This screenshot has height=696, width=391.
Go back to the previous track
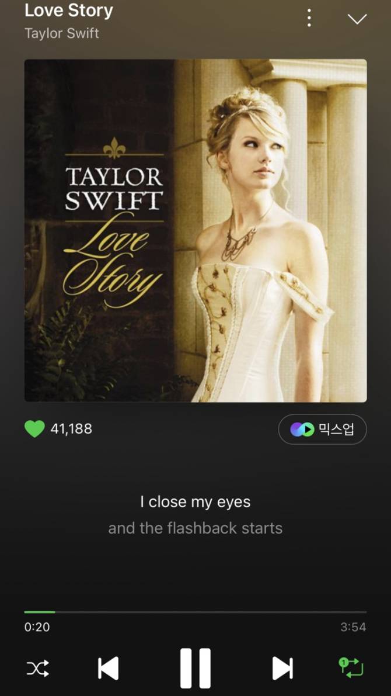click(x=108, y=668)
